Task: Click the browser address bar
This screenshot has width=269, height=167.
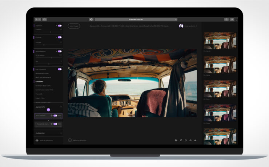Action: pos(136,20)
